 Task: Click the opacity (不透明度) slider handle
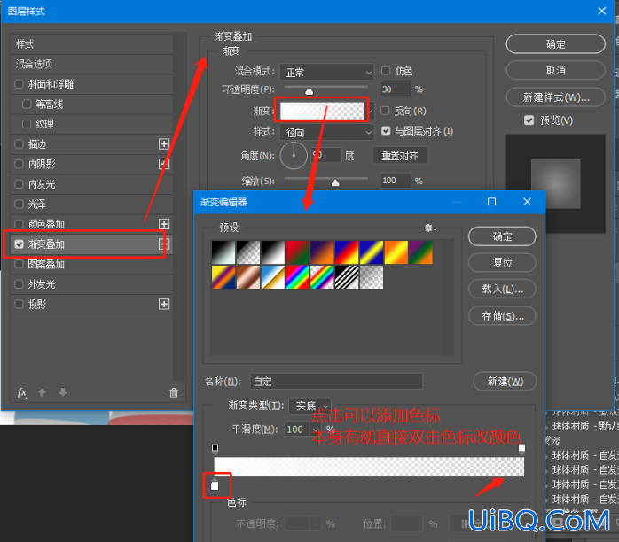point(309,91)
